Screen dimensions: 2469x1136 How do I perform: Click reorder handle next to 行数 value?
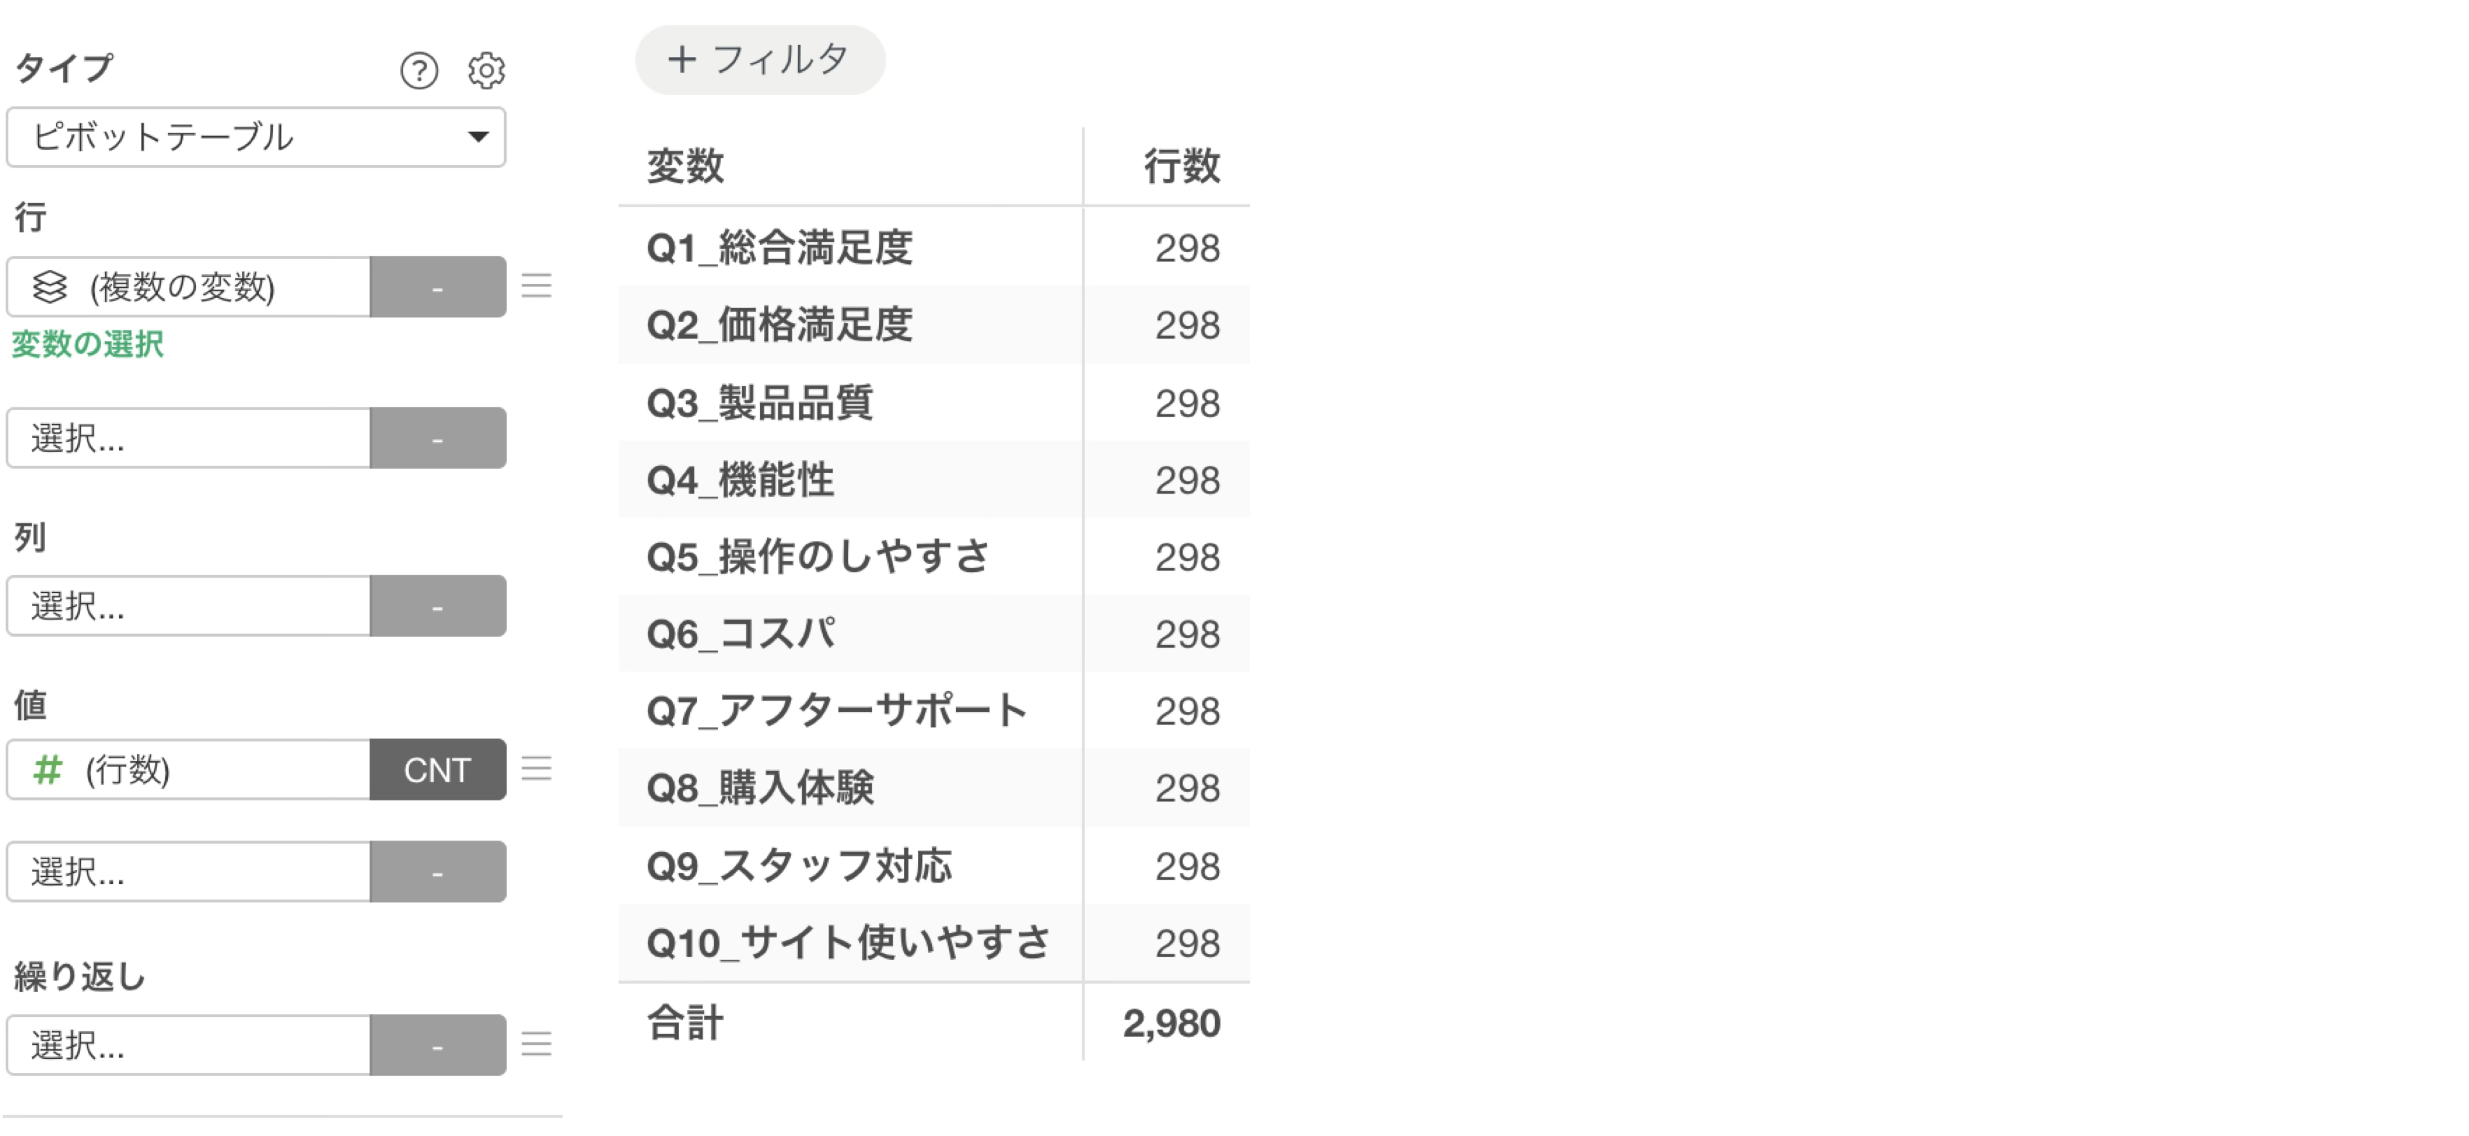(x=537, y=768)
